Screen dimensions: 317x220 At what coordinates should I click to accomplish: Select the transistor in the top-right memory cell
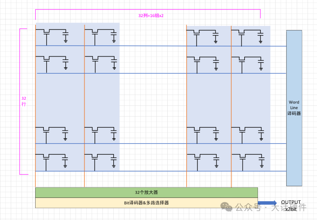(242, 34)
